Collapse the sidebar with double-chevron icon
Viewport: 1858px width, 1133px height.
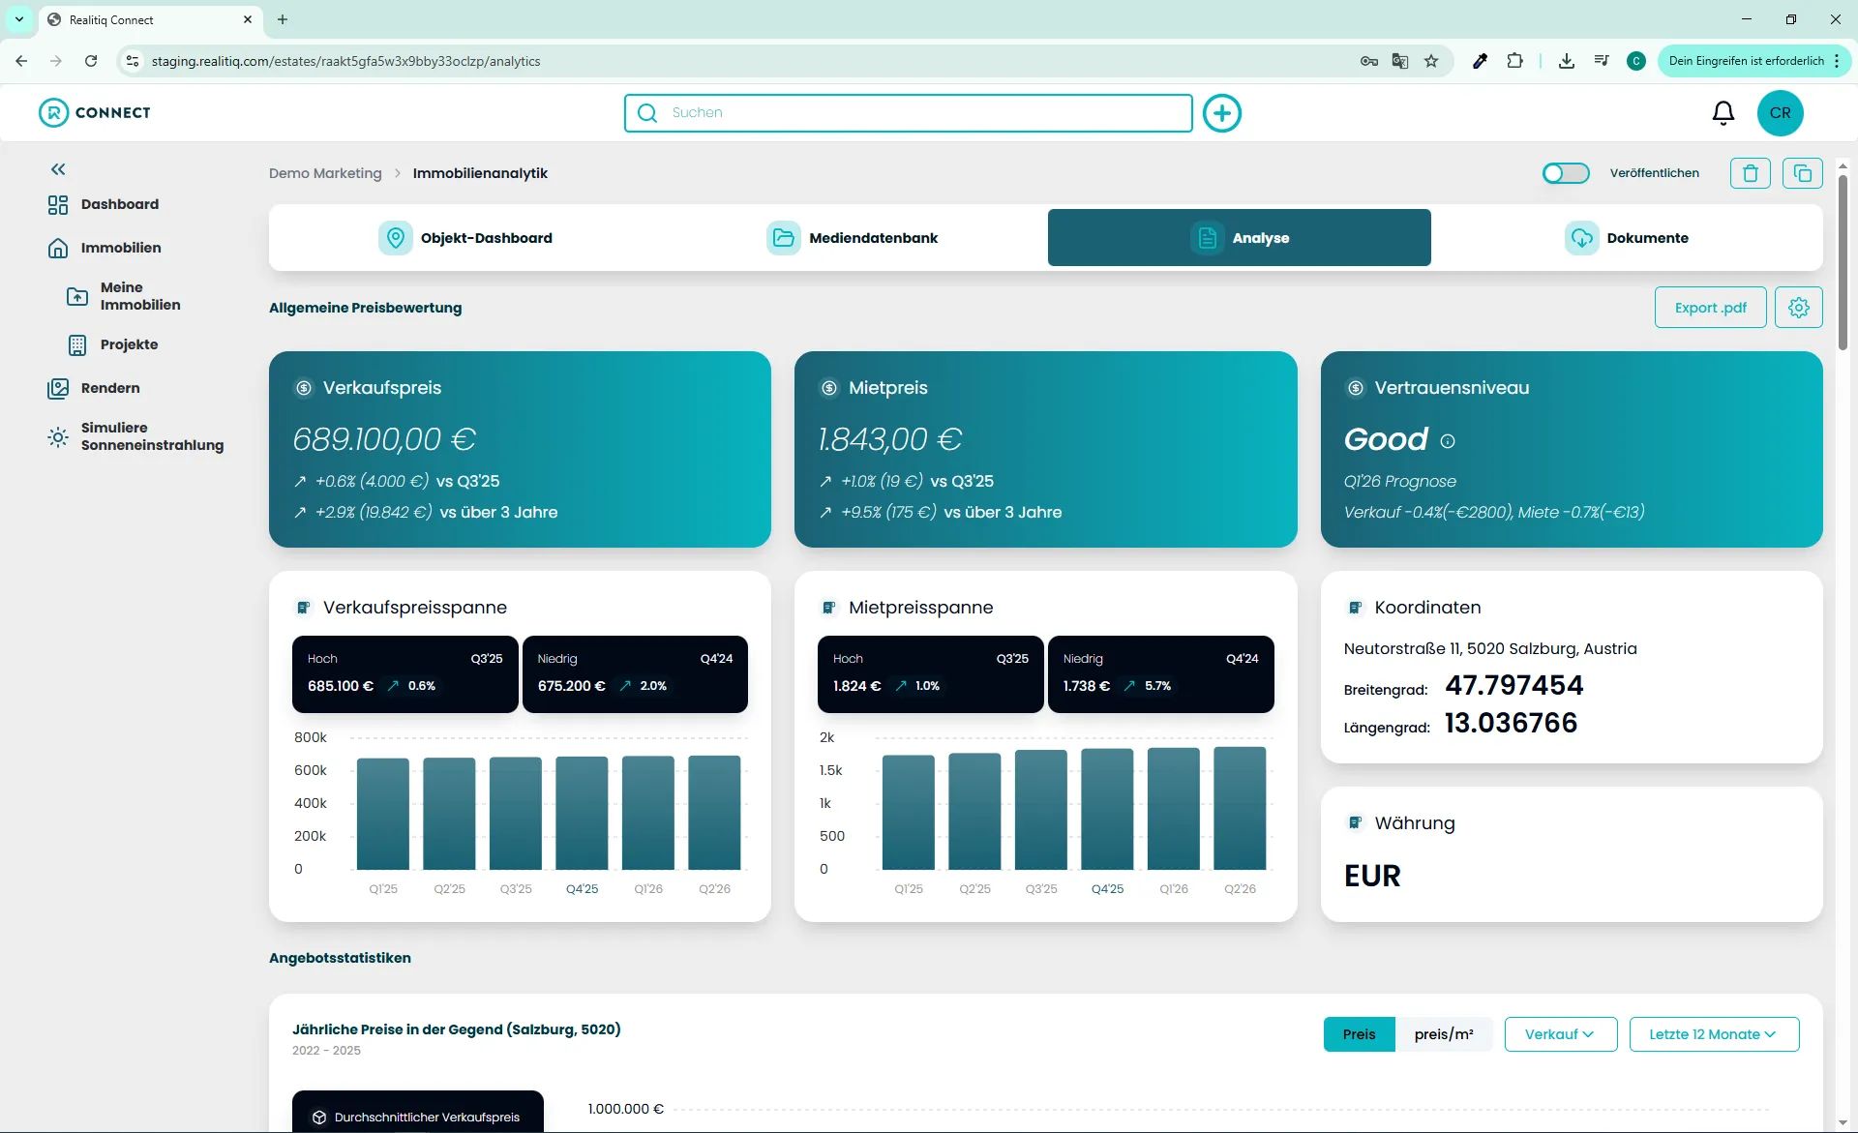58,169
